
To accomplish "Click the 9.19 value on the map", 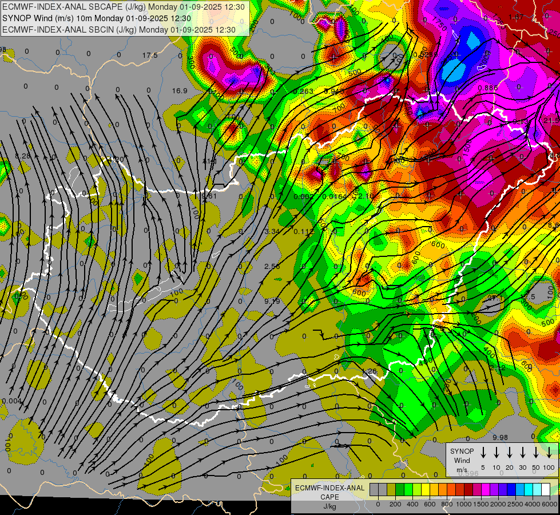I will coord(272,302).
